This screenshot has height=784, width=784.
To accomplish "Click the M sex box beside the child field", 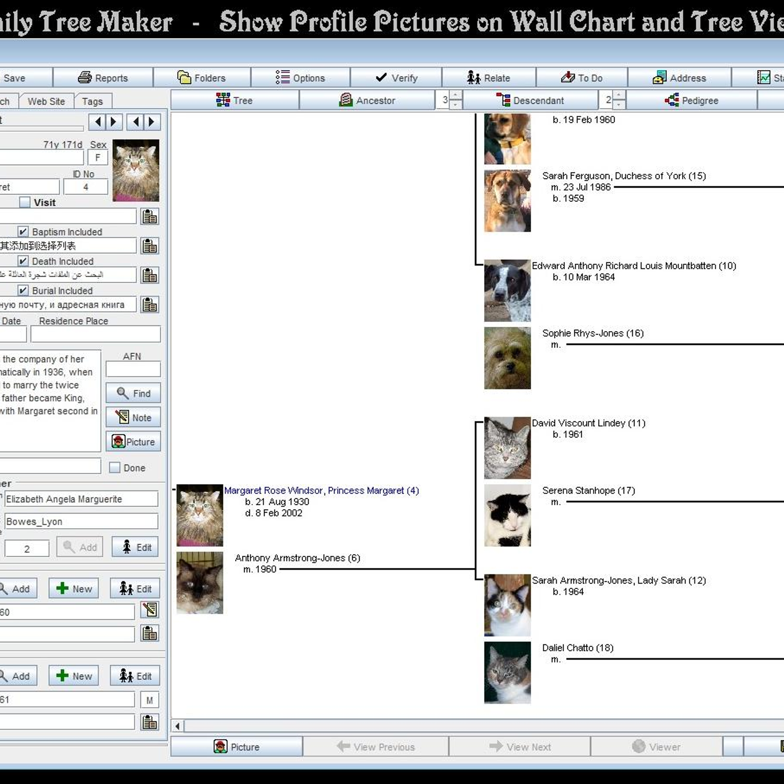I will pyautogui.click(x=149, y=700).
